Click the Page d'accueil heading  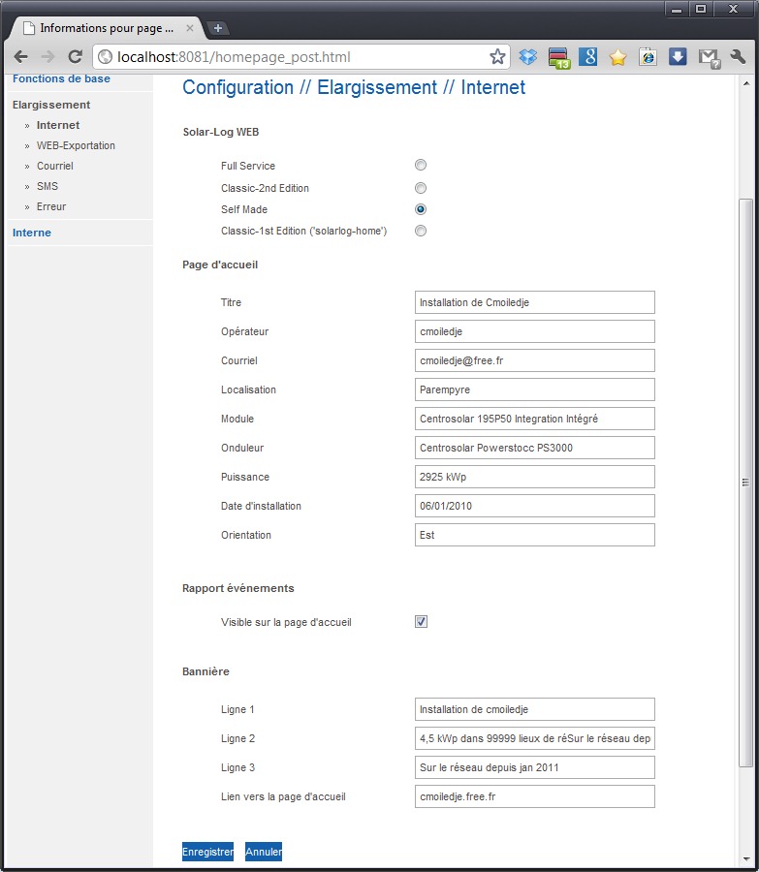pyautogui.click(x=220, y=265)
